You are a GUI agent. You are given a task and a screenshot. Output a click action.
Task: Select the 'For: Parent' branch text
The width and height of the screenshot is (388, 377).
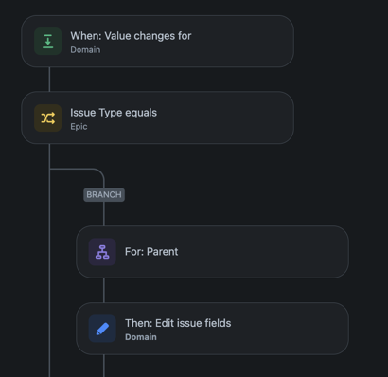(151, 252)
